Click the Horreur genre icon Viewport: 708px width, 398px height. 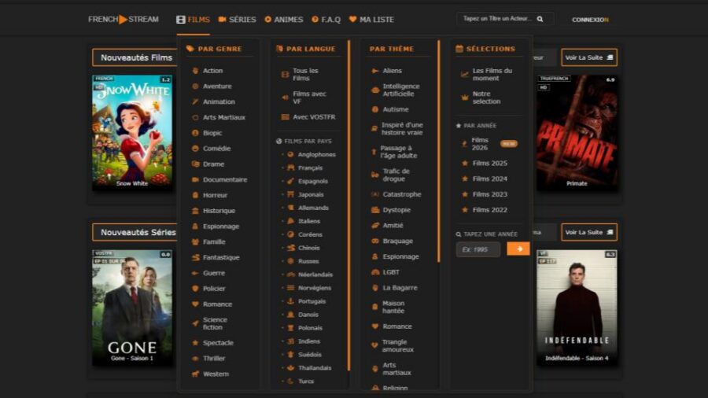(195, 195)
